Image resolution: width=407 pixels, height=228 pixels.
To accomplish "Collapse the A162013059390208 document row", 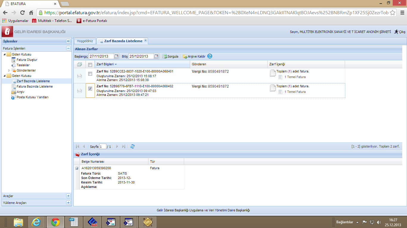I will [77, 168].
